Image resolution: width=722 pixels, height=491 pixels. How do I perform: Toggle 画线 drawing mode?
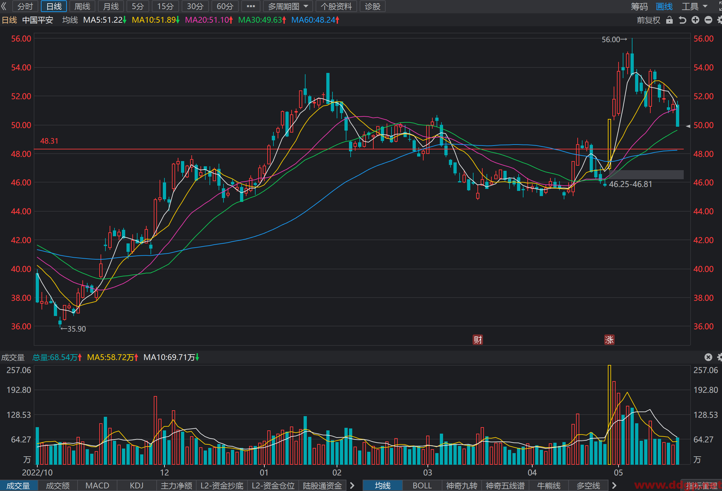click(664, 6)
